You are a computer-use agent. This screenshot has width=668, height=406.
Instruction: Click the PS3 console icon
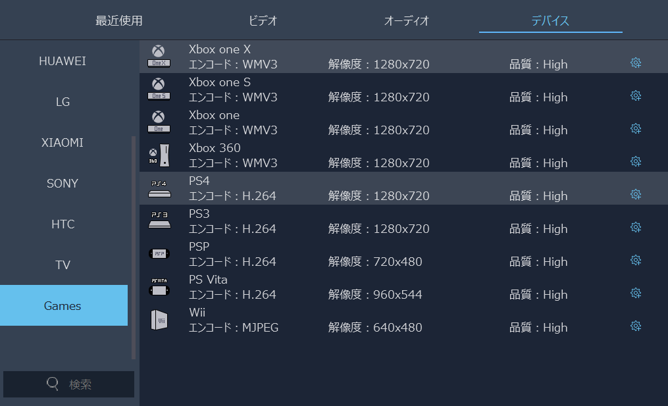pos(159,220)
